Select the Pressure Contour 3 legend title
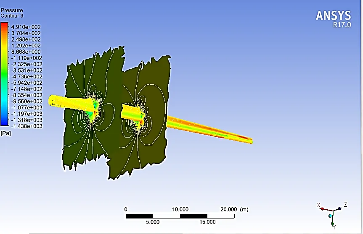Screen dimensions: 363x234 pos(12,13)
